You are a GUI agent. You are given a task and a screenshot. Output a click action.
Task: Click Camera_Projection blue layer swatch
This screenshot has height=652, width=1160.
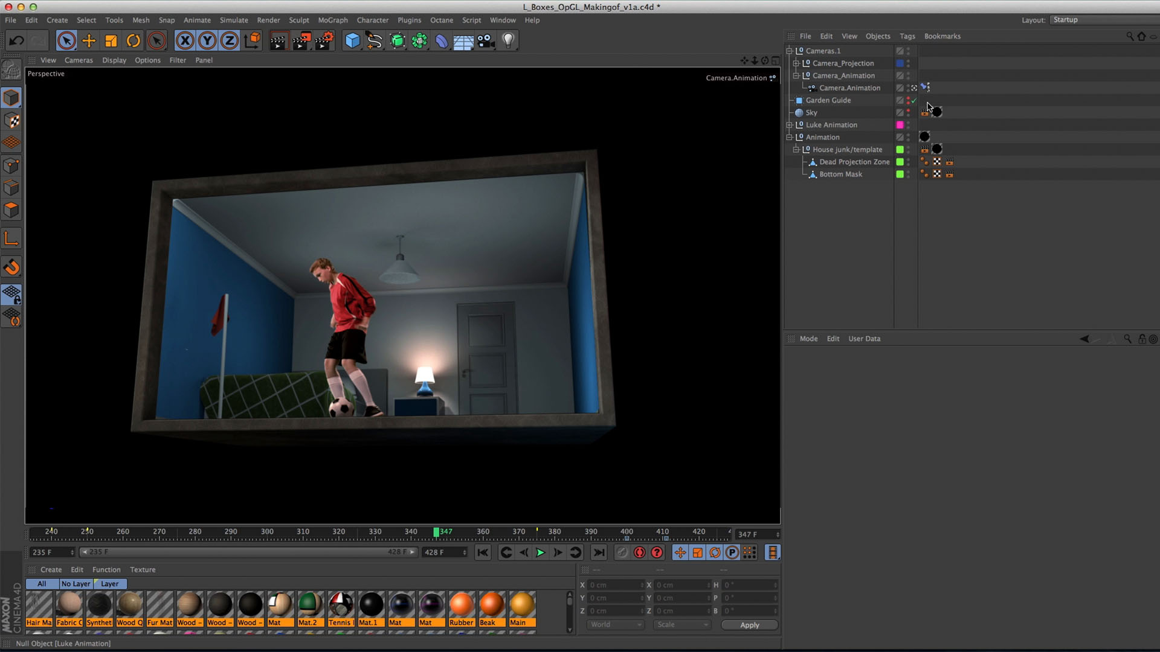[x=900, y=63]
